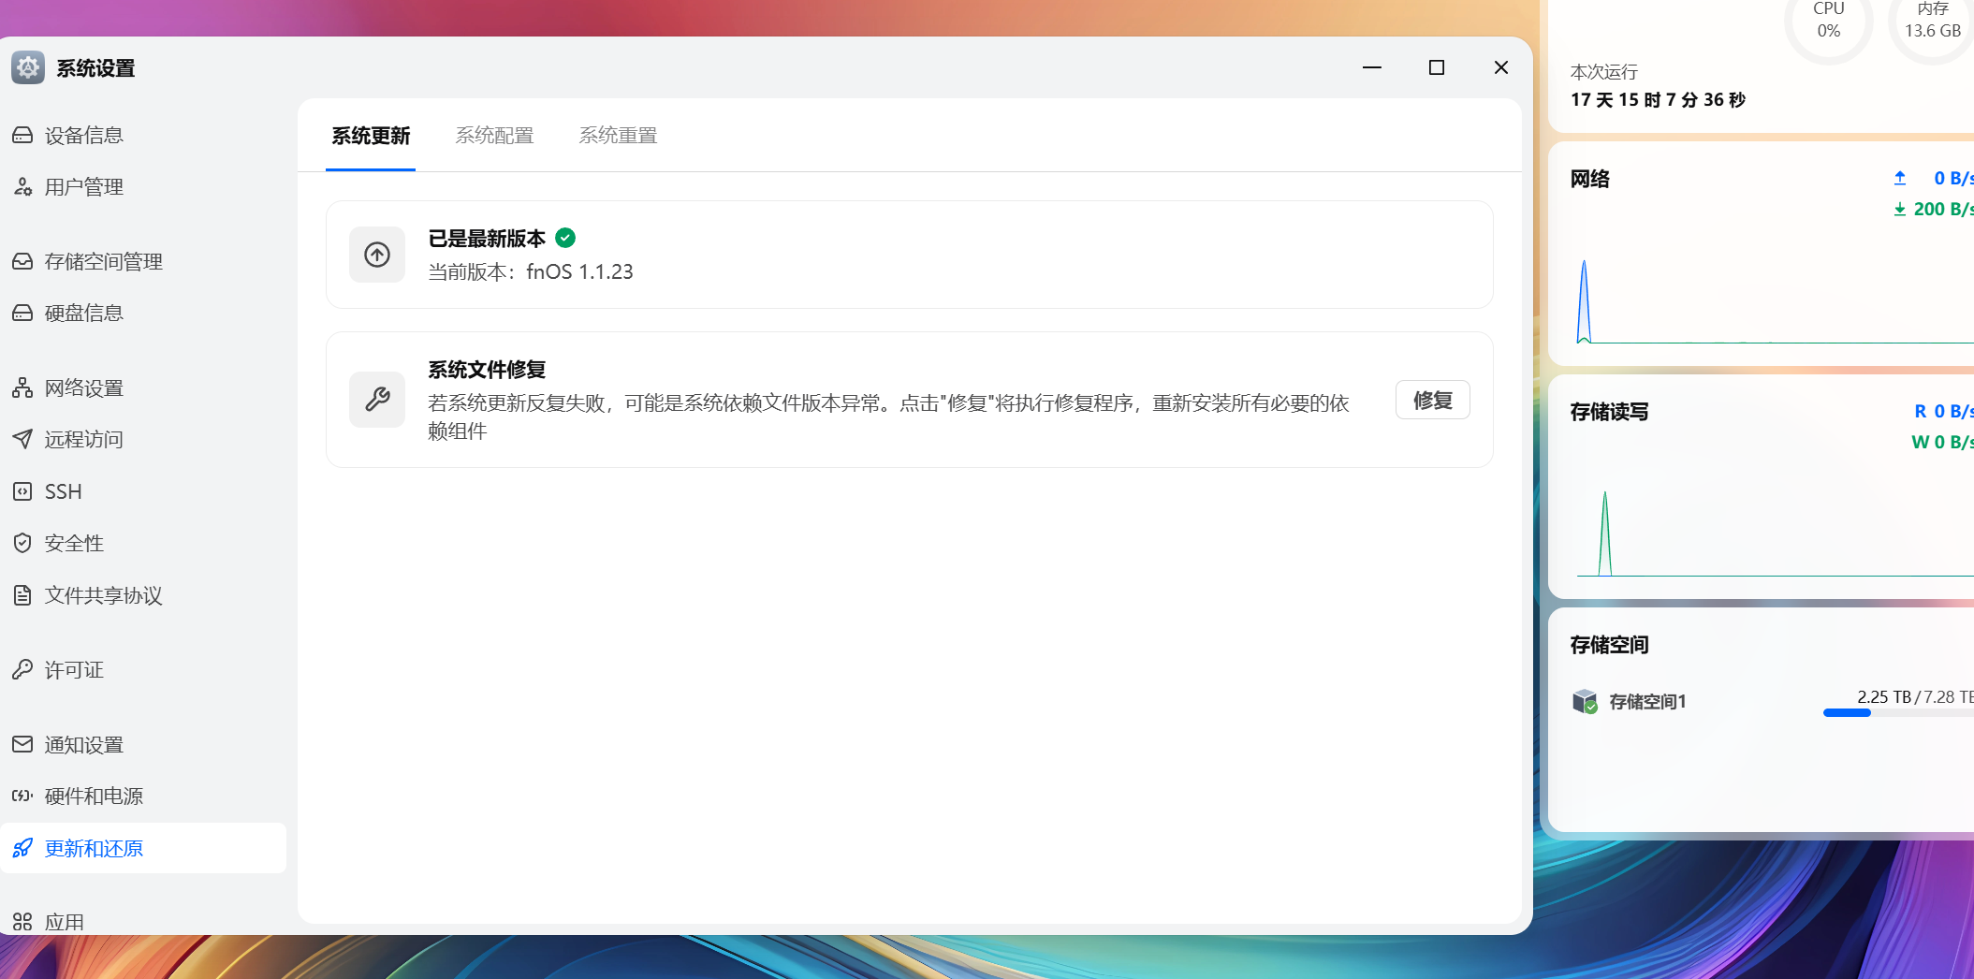This screenshot has height=979, width=1974.
Task: Maximize the 系统设置 window
Action: pyautogui.click(x=1437, y=67)
